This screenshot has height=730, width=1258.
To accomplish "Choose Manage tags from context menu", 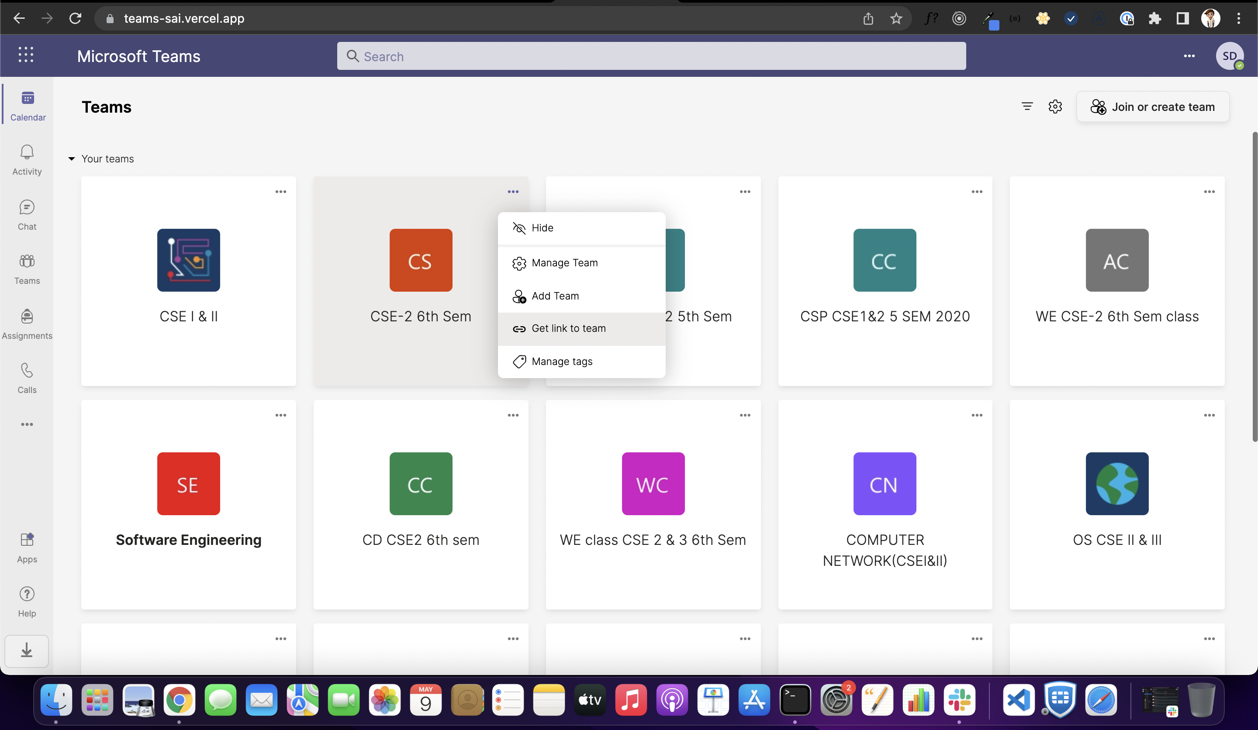I will click(562, 361).
